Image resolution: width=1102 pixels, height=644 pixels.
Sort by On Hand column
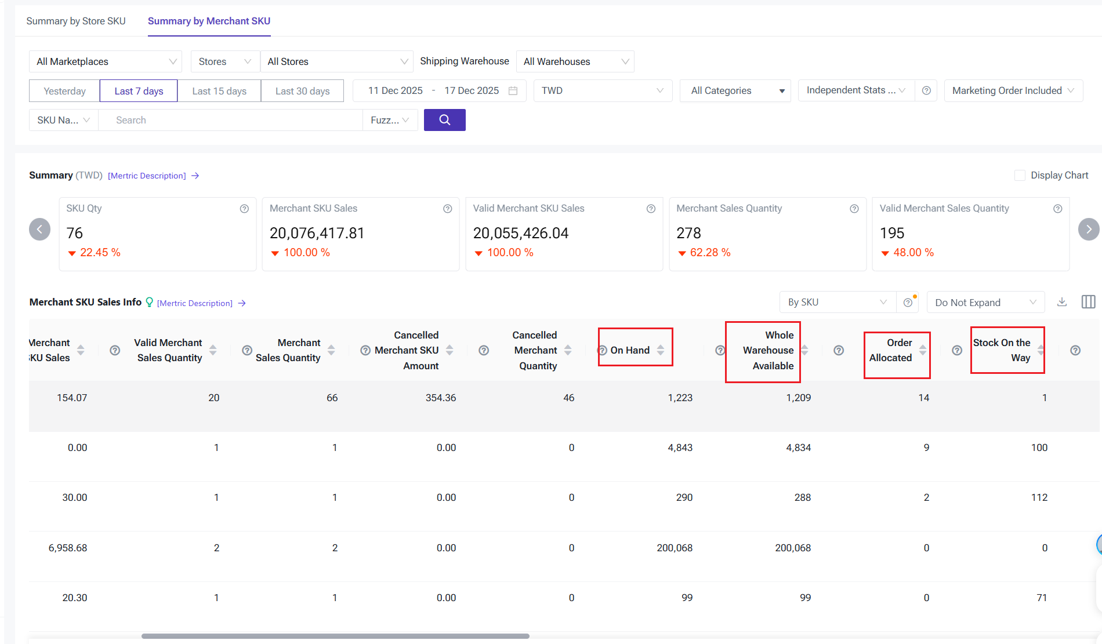click(x=661, y=350)
